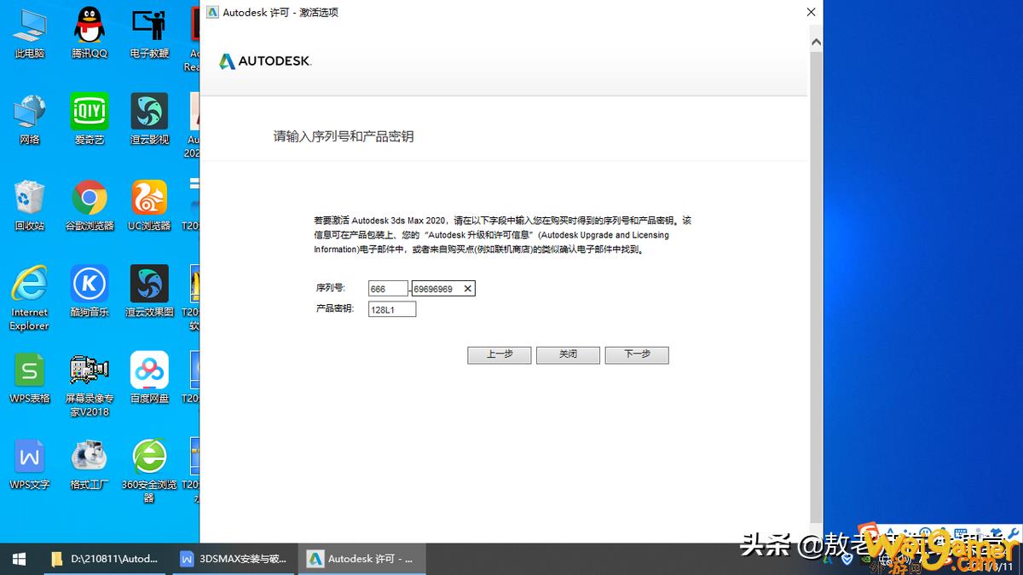Viewport: 1023px width, 575px height.
Task: Open the 网络 desktop icon
Action: (x=30, y=119)
